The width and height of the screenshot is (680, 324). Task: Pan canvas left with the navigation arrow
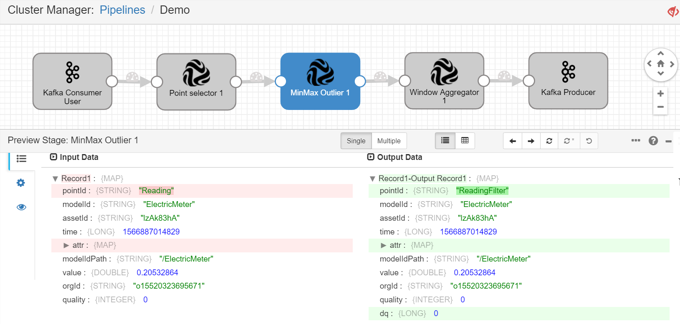point(649,64)
